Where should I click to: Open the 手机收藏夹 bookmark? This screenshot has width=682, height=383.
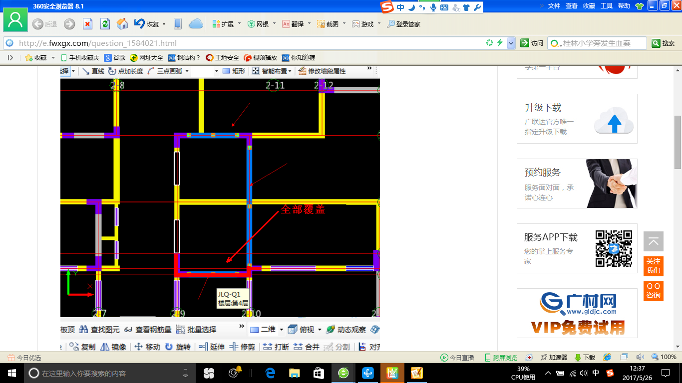[x=80, y=58]
